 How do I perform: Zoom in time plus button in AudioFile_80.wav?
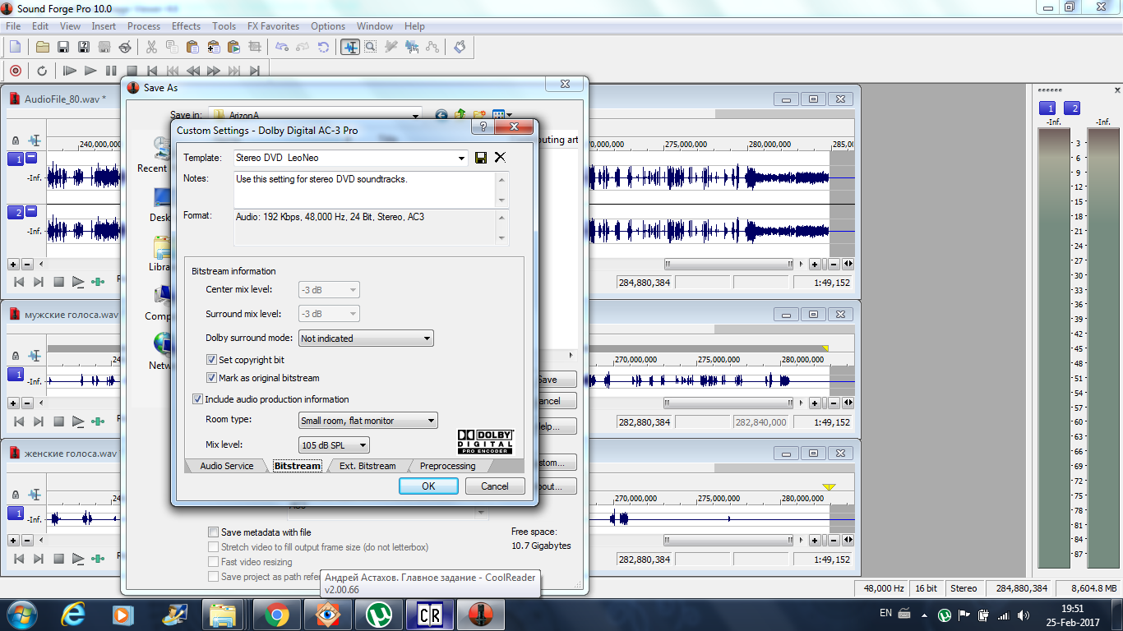[814, 265]
